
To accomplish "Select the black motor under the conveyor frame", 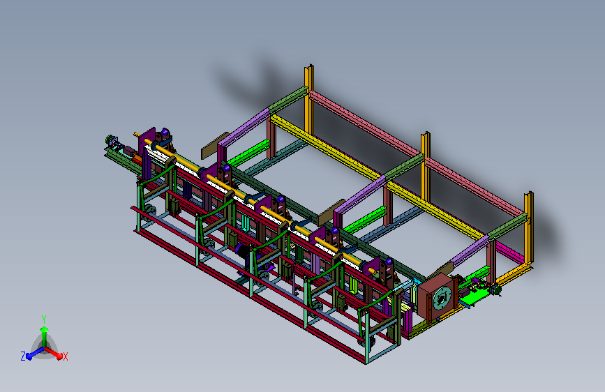I will pyautogui.click(x=242, y=252).
